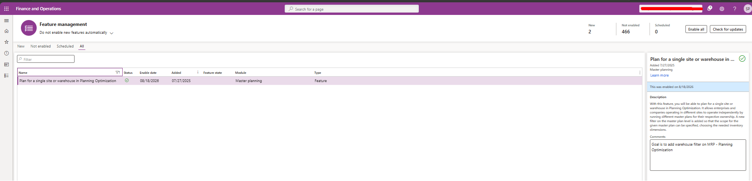The width and height of the screenshot is (752, 181).
Task: Open notifications bell with badge
Action: click(x=709, y=8)
